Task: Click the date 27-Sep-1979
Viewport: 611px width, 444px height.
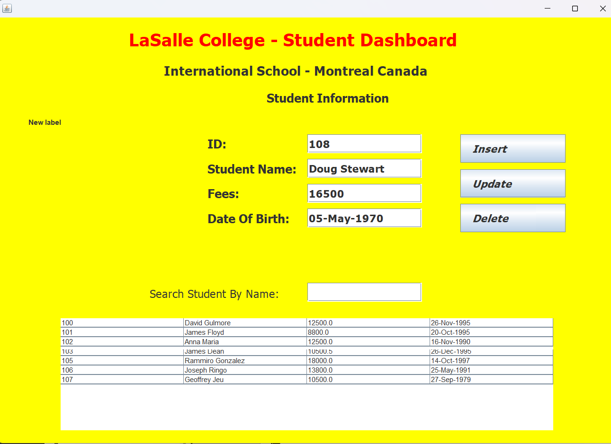Action: (491, 380)
